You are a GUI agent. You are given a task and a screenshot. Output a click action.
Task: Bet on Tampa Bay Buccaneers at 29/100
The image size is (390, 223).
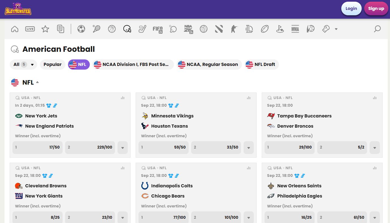click(x=289, y=147)
